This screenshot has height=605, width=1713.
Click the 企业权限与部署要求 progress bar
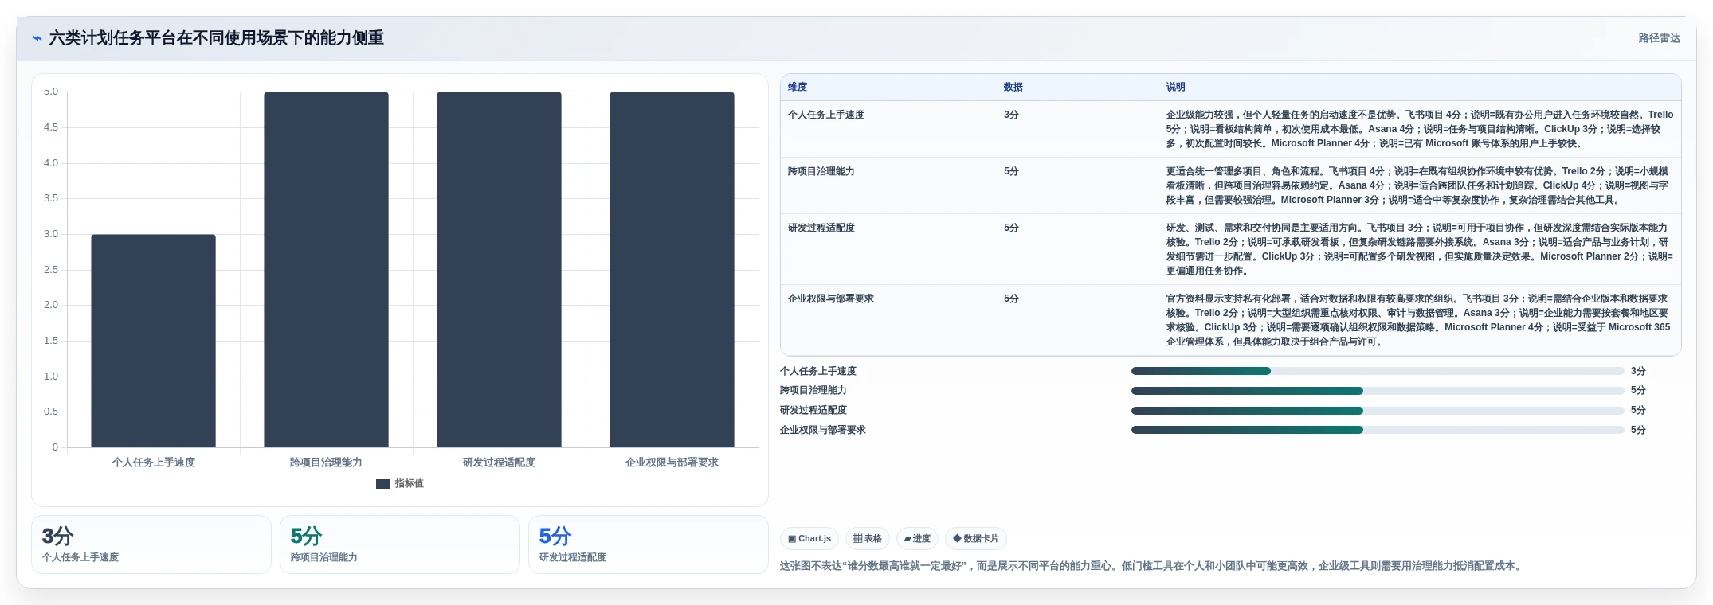(1378, 430)
